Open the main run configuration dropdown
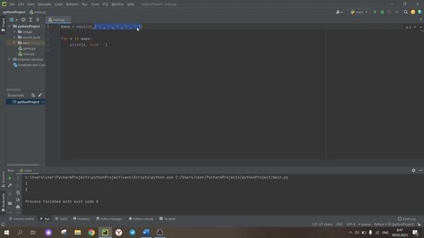 click(359, 12)
